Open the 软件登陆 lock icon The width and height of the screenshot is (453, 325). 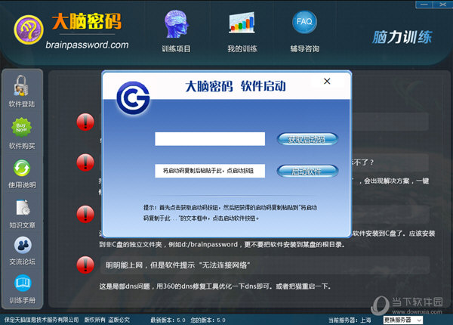(21, 86)
